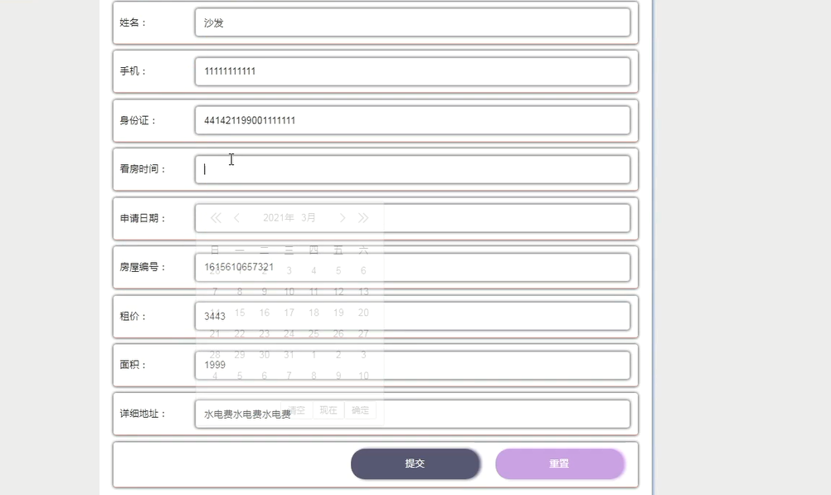
Task: Click the 重置 reset button
Action: click(561, 463)
